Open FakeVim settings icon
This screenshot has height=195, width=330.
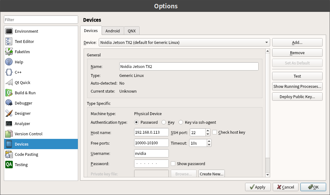click(x=9, y=52)
